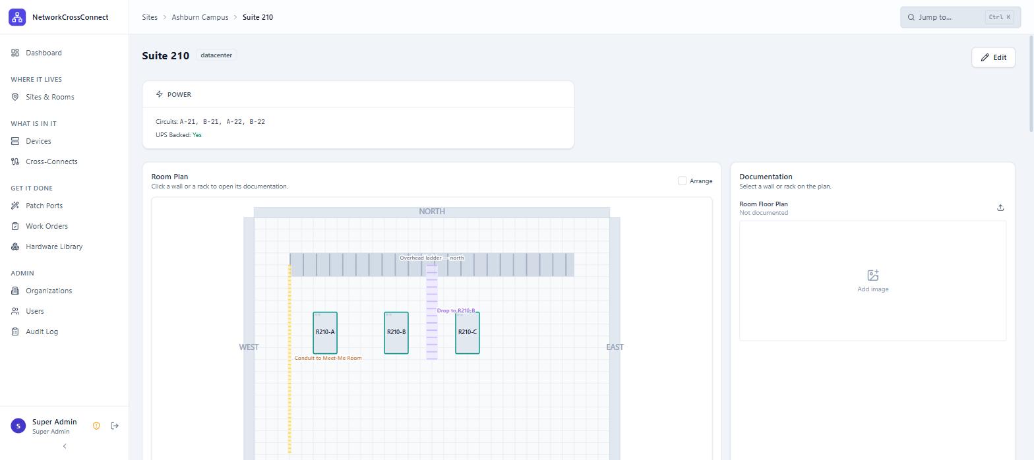Select rack R210-B on the plan

396,333
